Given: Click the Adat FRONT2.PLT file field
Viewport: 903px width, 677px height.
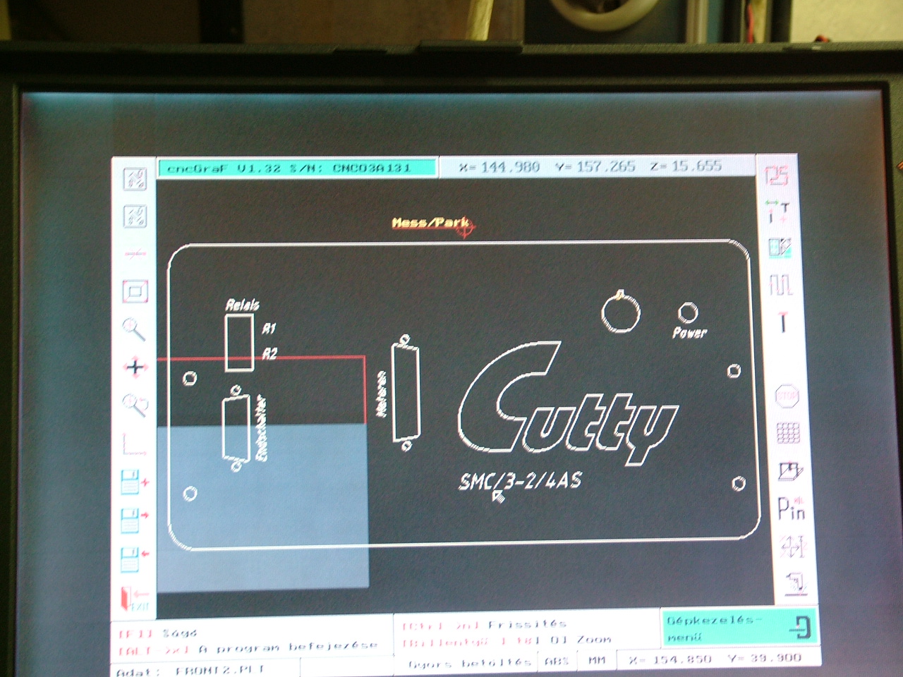Looking at the screenshot, I should [205, 670].
